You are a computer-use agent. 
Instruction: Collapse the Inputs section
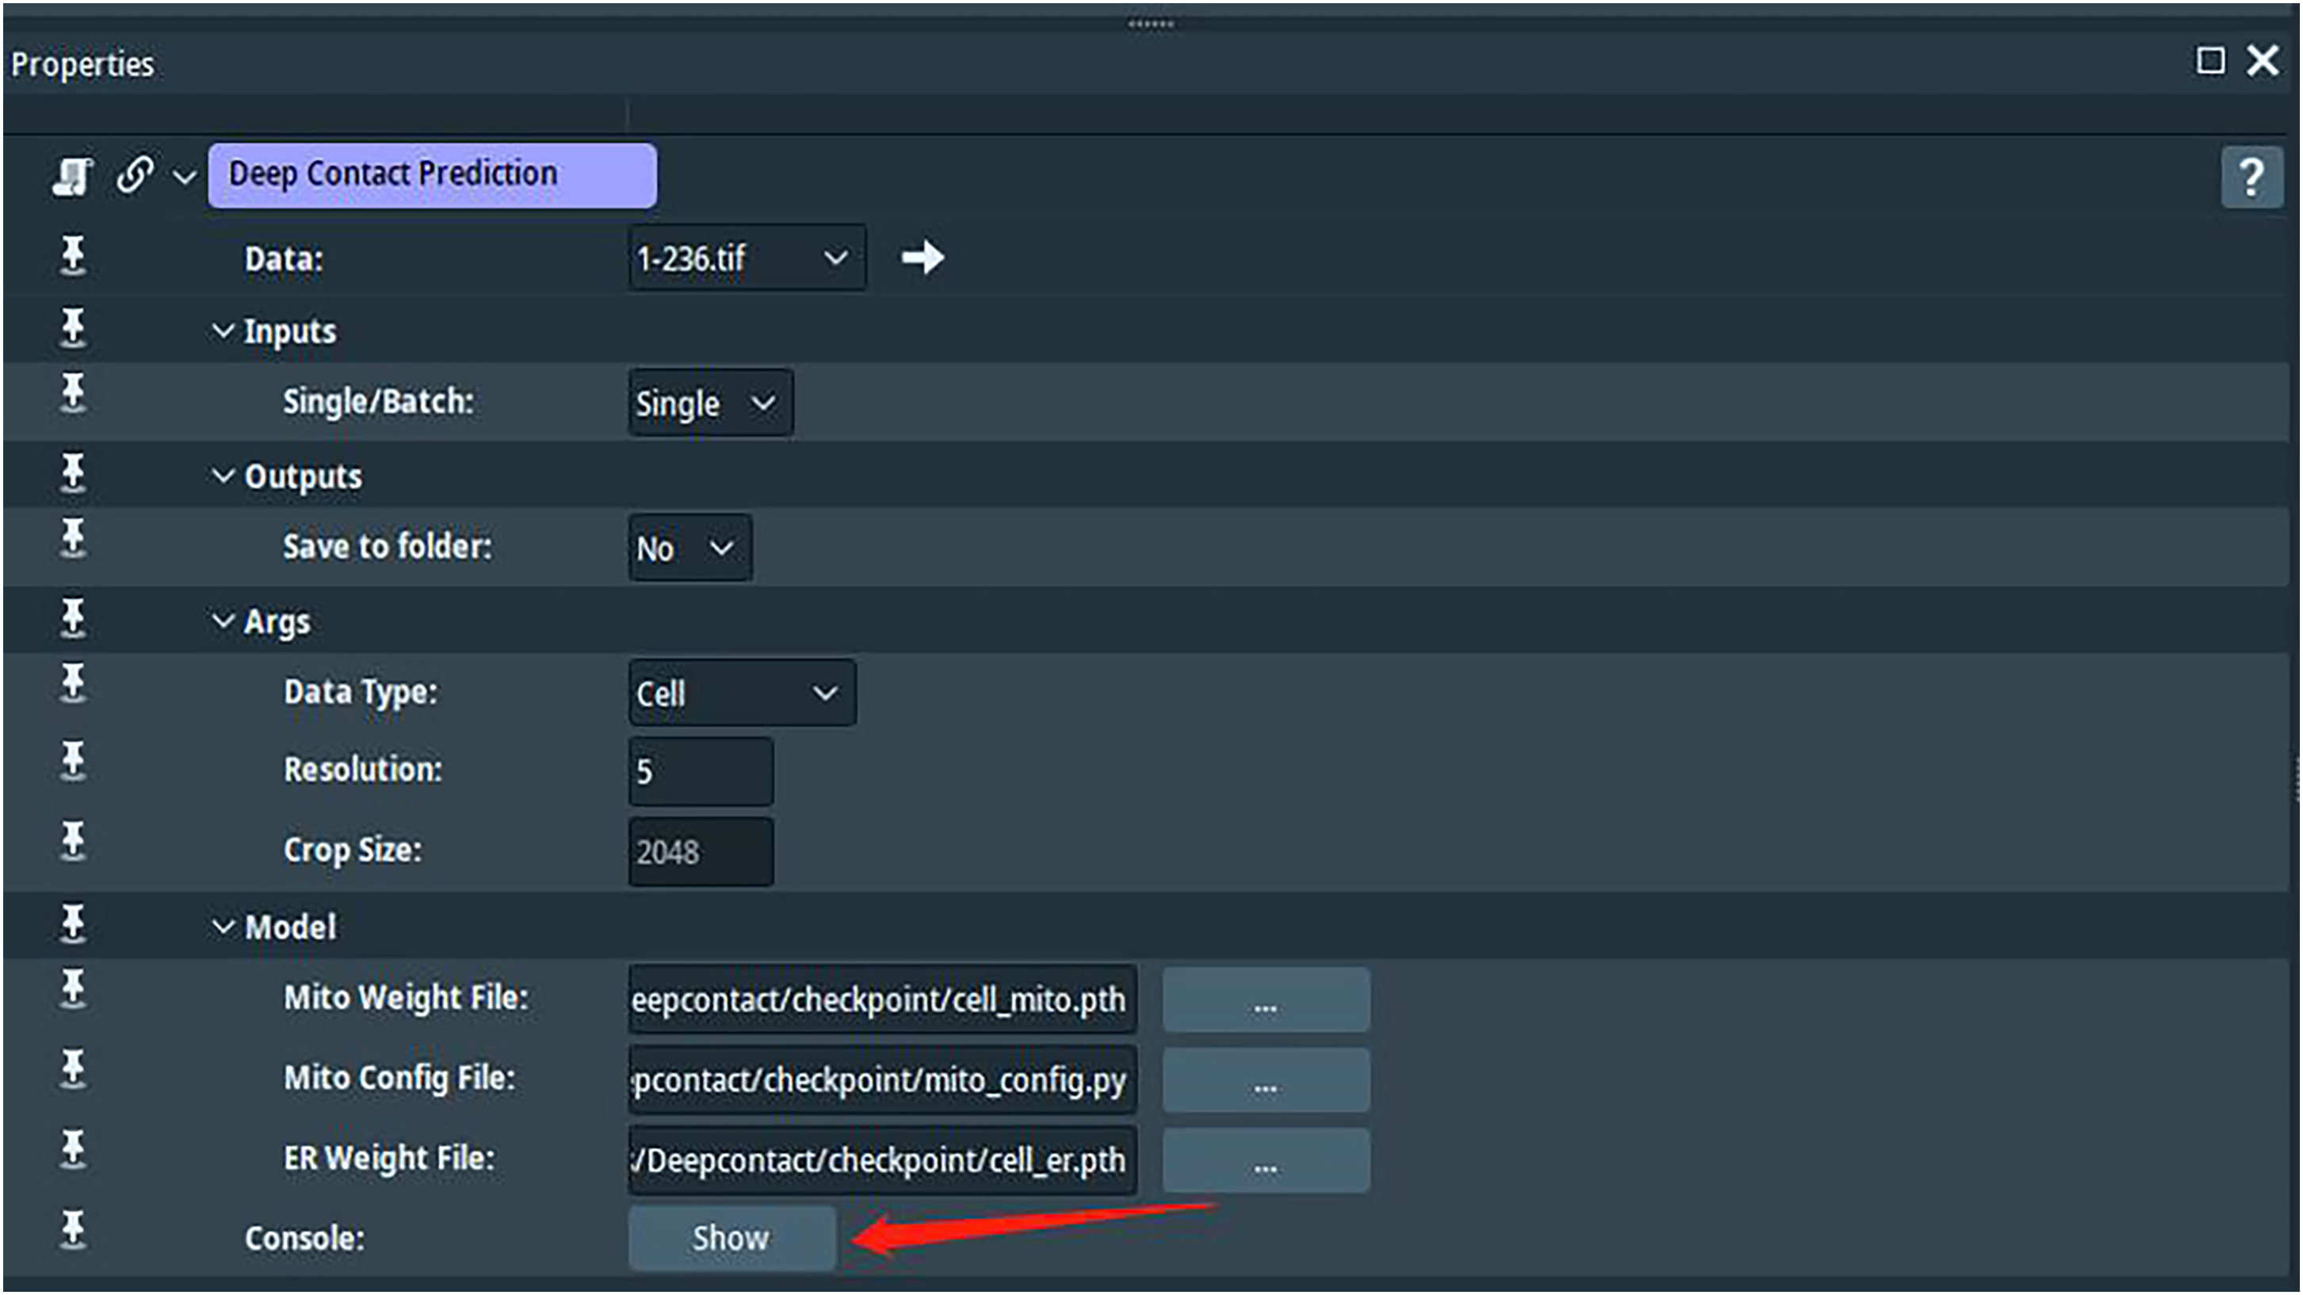point(223,332)
